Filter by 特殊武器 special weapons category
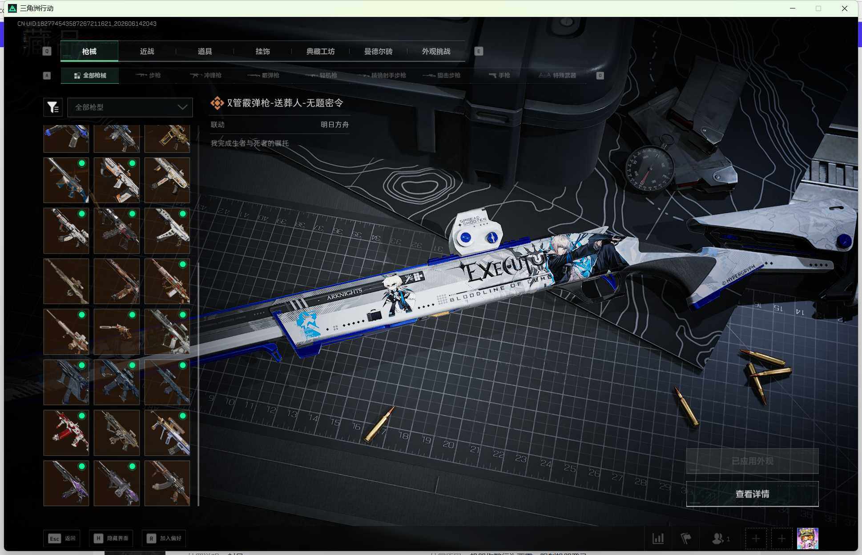862x555 pixels. click(557, 76)
